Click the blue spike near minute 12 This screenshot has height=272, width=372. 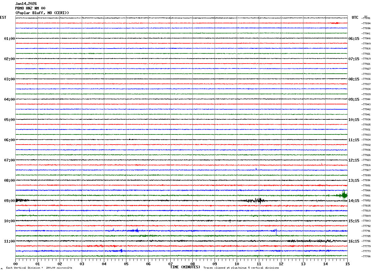click(x=276, y=231)
